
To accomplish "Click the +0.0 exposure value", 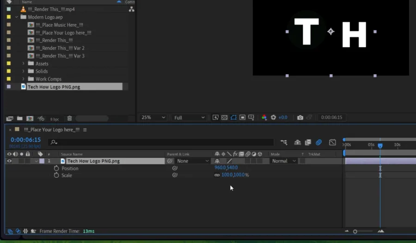I will tap(283, 118).
